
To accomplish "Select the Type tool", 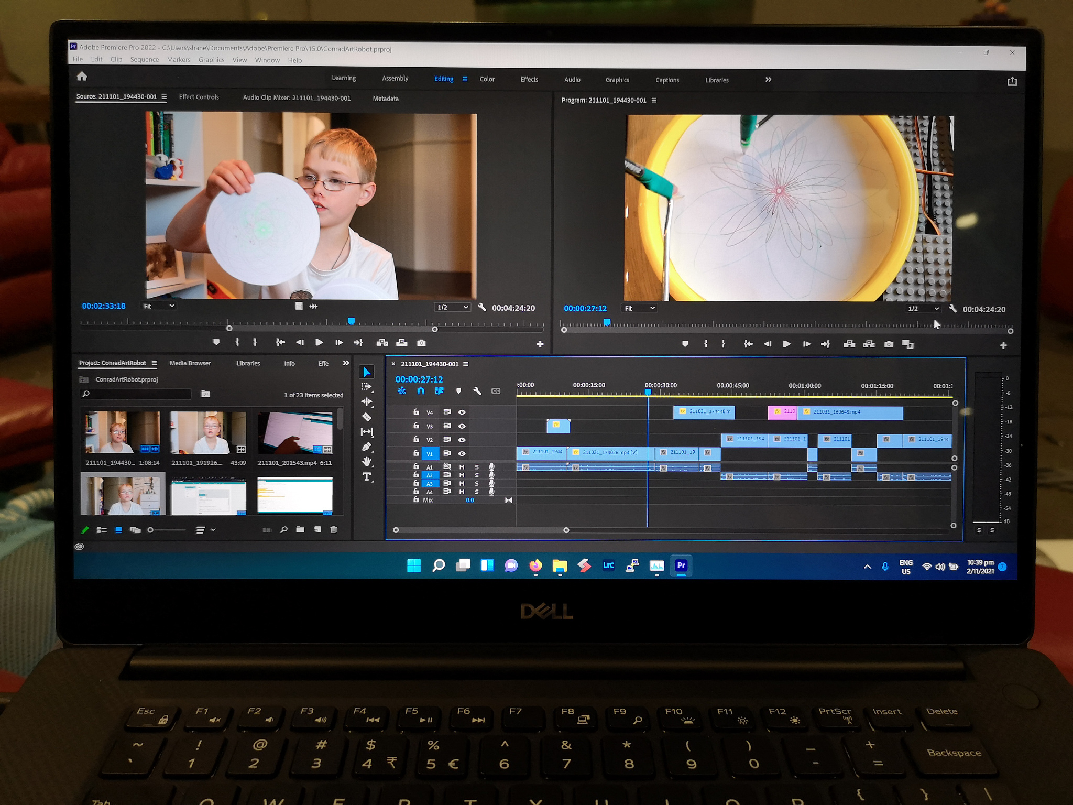I will point(367,477).
